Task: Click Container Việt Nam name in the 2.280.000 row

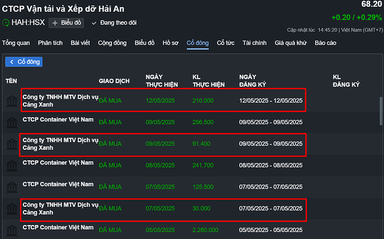Action: 58,227
